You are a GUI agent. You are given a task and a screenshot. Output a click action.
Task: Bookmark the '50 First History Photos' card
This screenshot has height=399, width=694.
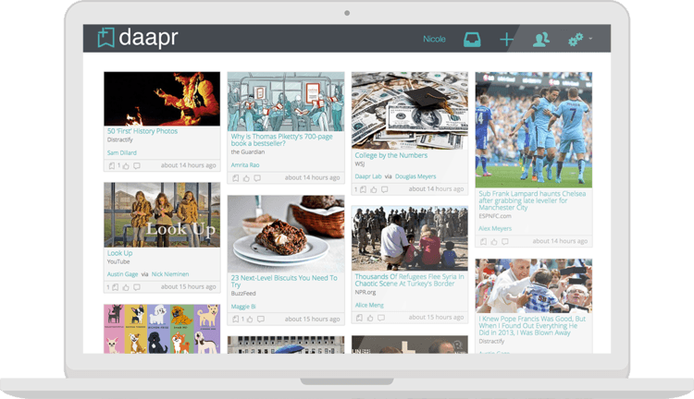pos(112,165)
